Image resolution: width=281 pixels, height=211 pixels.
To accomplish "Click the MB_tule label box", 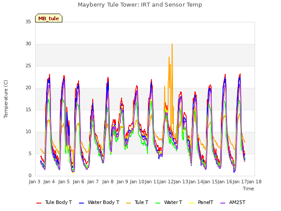I will click(x=49, y=18).
